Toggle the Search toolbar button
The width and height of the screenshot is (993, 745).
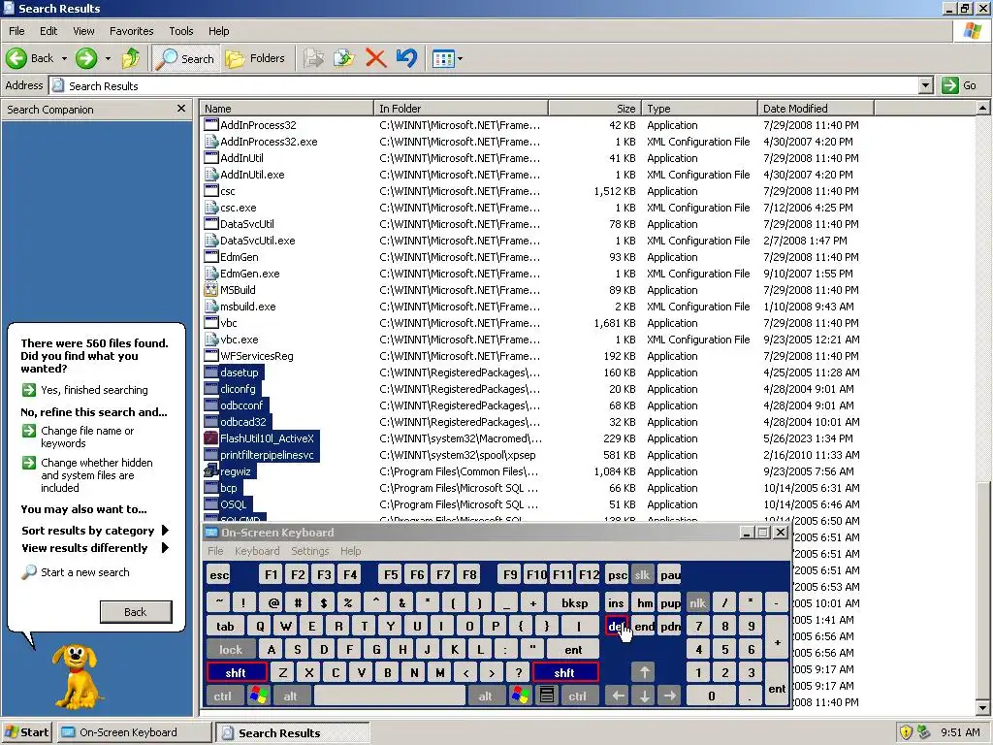(185, 59)
